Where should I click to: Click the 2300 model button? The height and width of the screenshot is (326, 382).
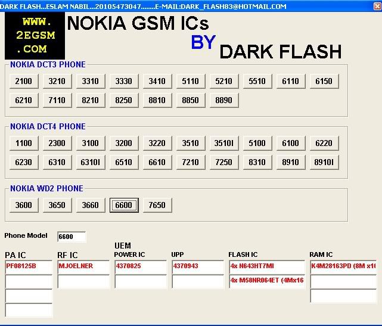pyautogui.click(x=57, y=143)
